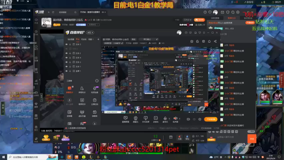Add a 直播屏幕 screen capture source
The height and width of the screenshot is (160, 284).
pos(126,119)
